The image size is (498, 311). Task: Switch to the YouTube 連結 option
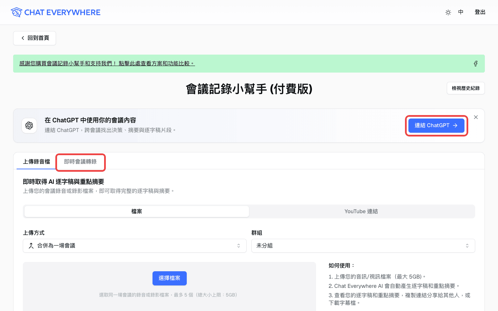(x=361, y=211)
